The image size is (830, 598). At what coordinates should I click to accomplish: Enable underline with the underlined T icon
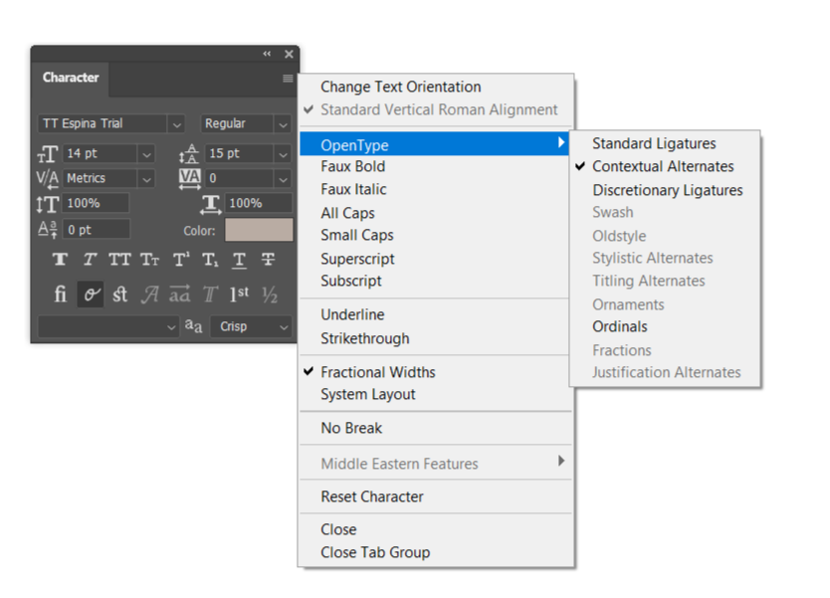pos(237,259)
